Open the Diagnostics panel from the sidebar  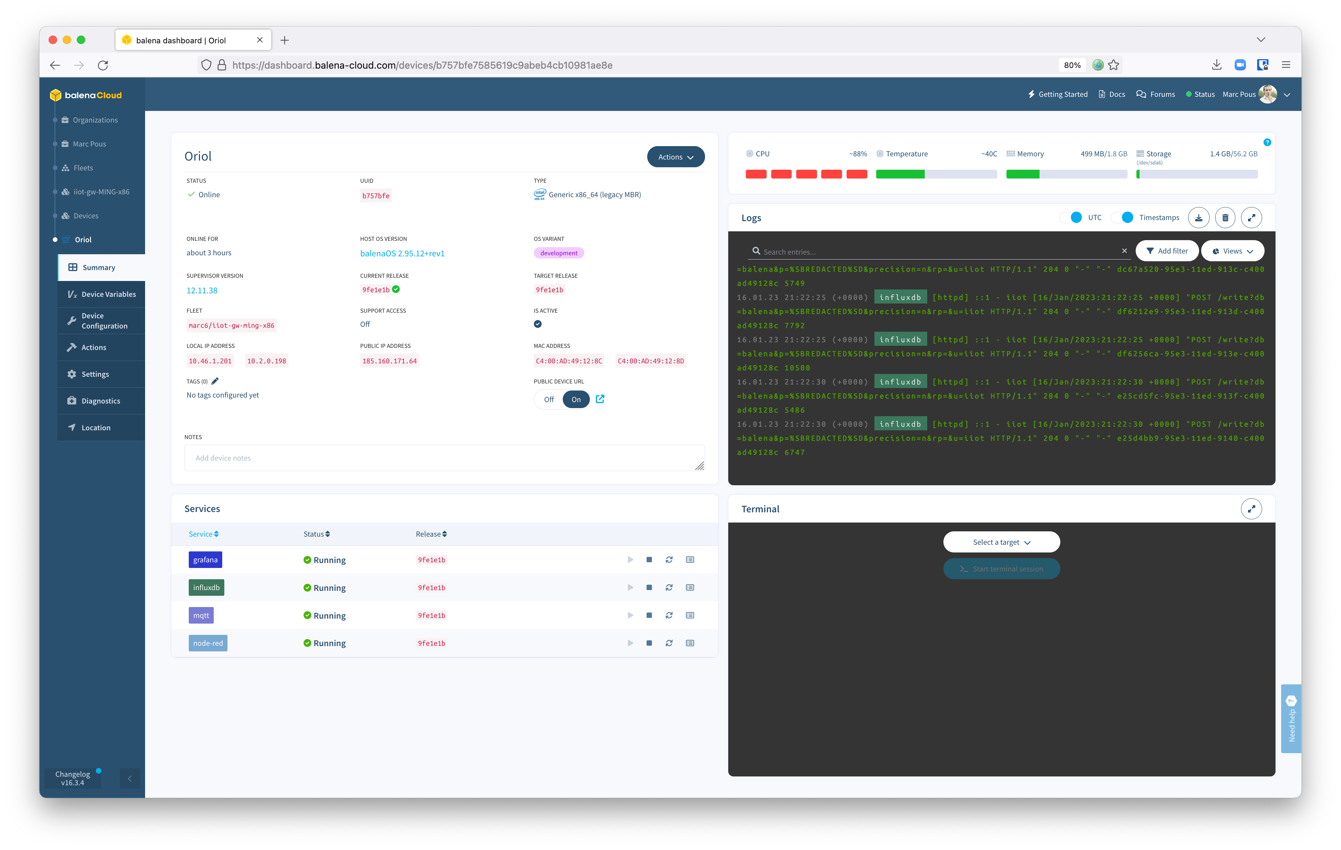point(100,400)
